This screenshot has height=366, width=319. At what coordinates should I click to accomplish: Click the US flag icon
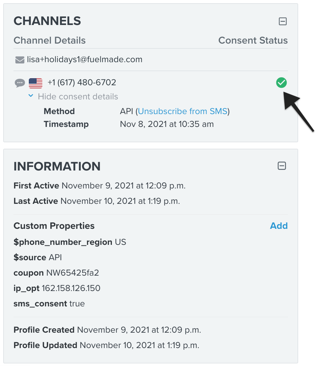click(x=36, y=83)
